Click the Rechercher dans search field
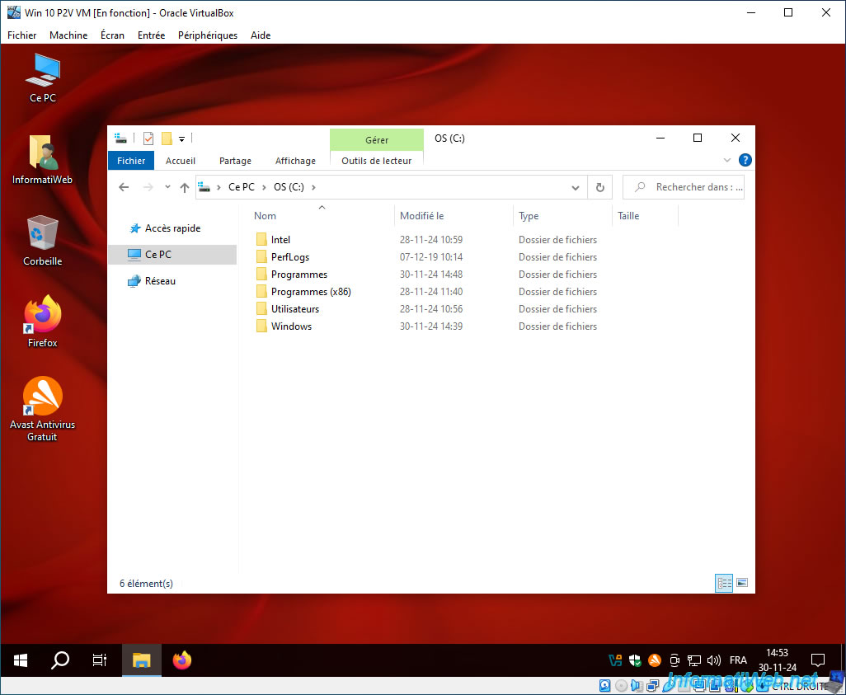Viewport: 846px width, 695px height. (684, 187)
